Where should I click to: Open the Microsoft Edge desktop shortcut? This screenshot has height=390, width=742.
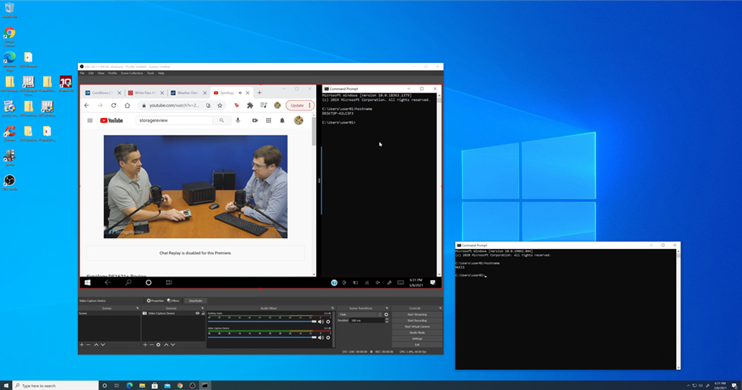tap(10, 61)
